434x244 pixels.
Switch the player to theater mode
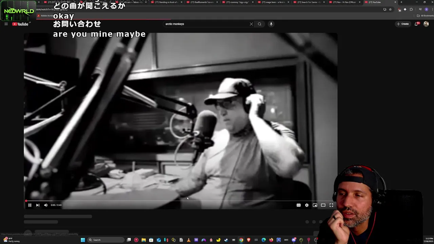[323, 205]
